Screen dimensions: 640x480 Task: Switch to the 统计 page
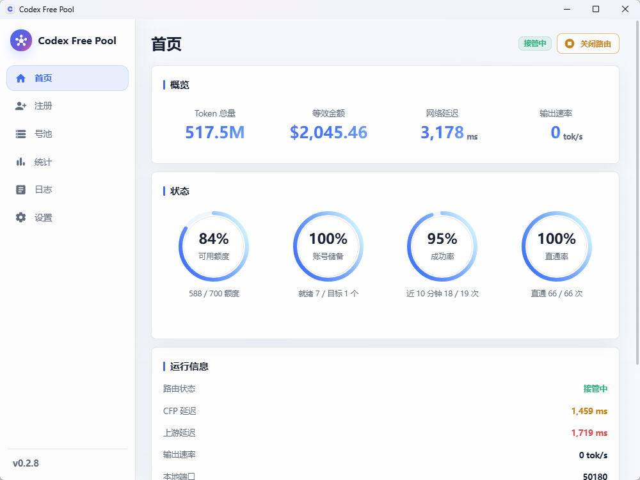pyautogui.click(x=67, y=162)
